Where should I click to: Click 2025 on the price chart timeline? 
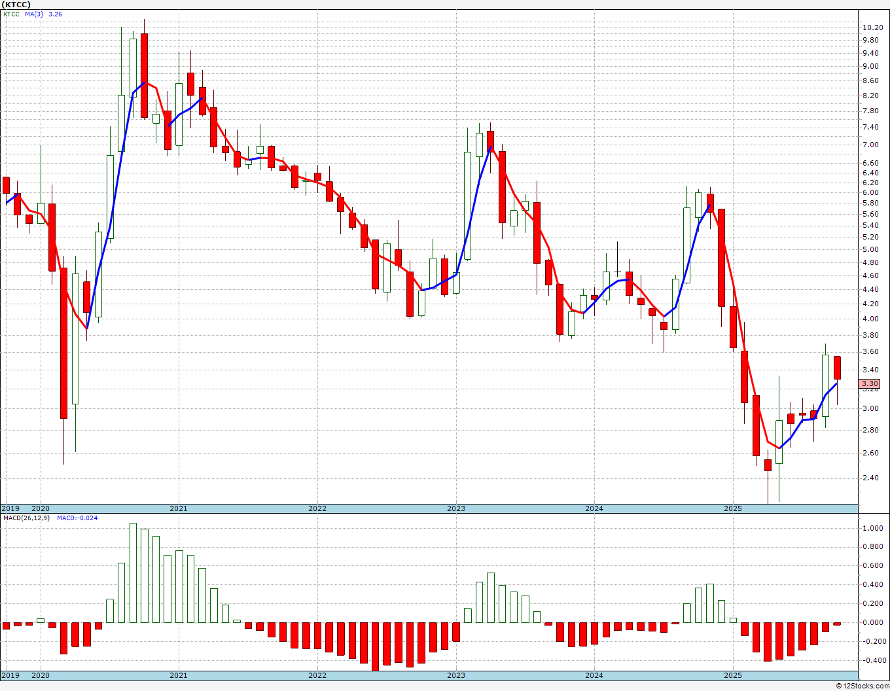pos(733,508)
